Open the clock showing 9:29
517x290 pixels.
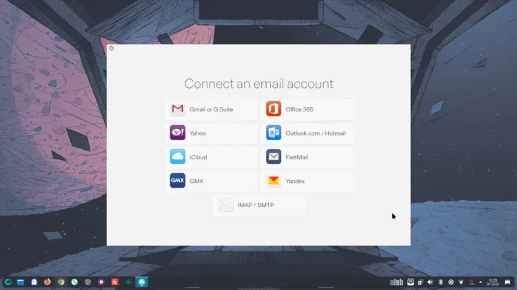493,282
